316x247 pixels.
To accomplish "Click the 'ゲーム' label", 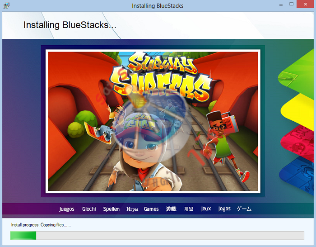I will (x=244, y=209).
